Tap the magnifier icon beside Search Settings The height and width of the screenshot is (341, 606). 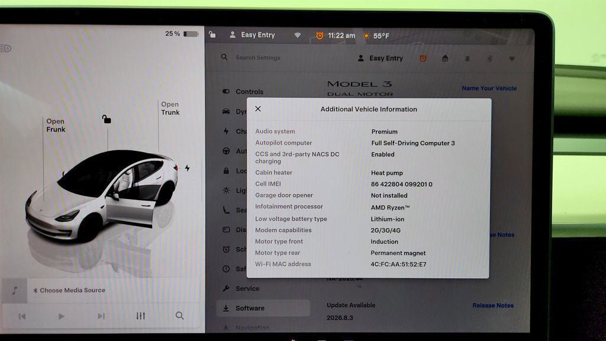coord(224,57)
